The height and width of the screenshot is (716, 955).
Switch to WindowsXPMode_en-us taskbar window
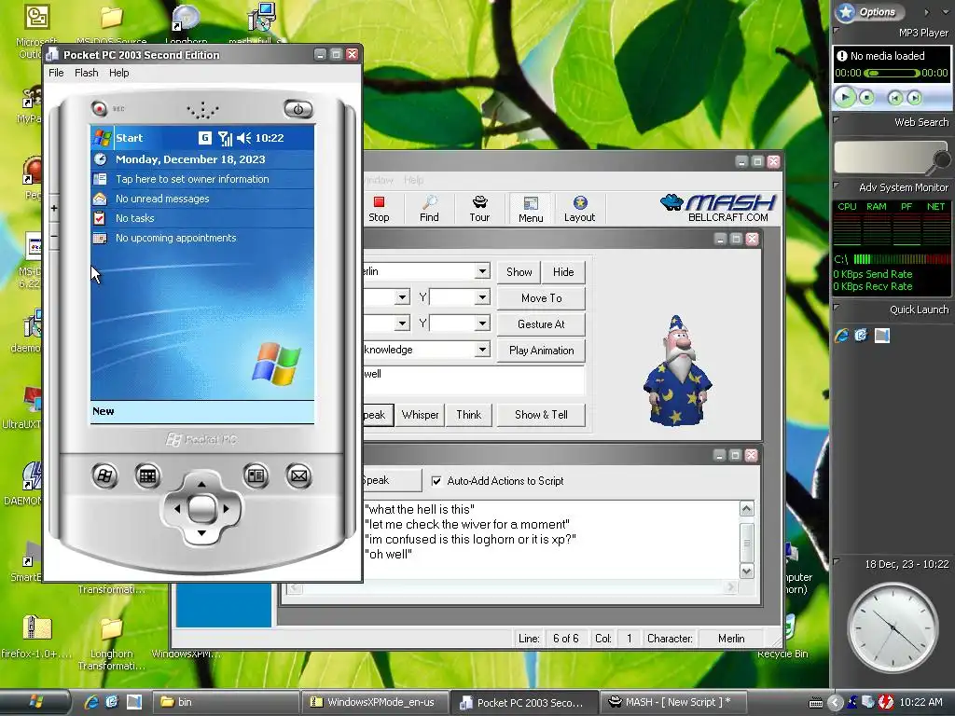[375, 702]
